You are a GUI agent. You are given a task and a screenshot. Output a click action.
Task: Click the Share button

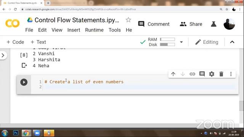191,24
